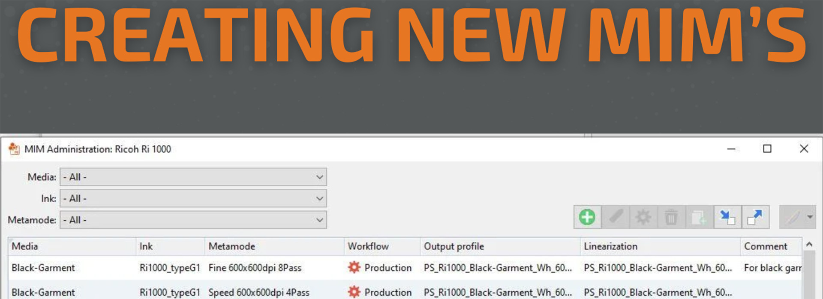Click the Speed 600x600dpi 4Pass metamode cell
The width and height of the screenshot is (823, 299).
click(x=259, y=293)
